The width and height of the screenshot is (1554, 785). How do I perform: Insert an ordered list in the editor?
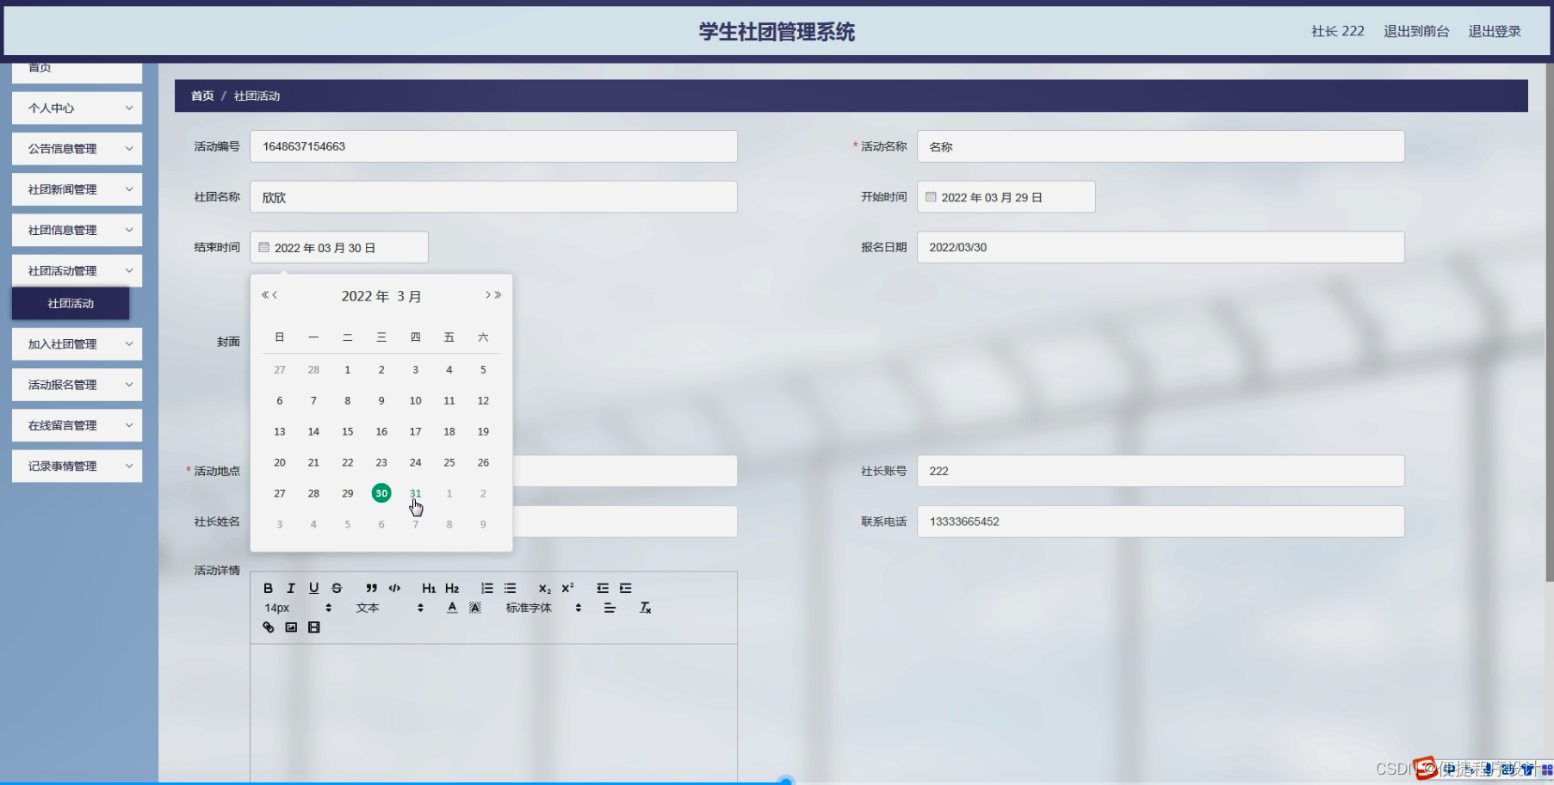[x=486, y=588]
